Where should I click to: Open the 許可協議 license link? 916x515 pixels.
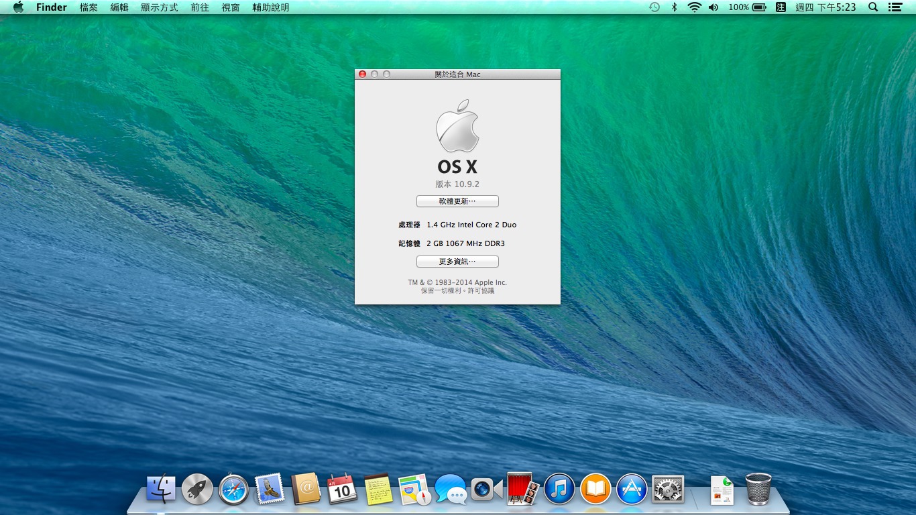[x=481, y=291]
